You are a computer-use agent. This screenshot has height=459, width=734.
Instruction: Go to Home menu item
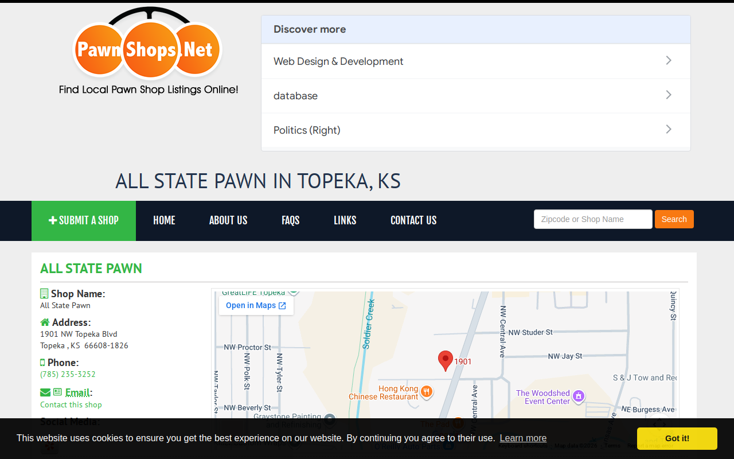(x=164, y=221)
